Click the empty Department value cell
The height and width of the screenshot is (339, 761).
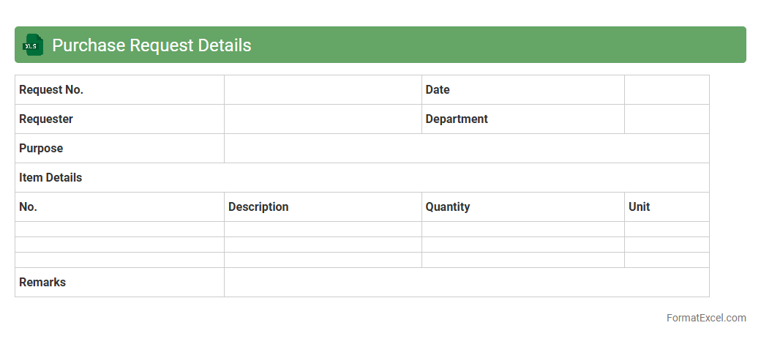pos(666,119)
